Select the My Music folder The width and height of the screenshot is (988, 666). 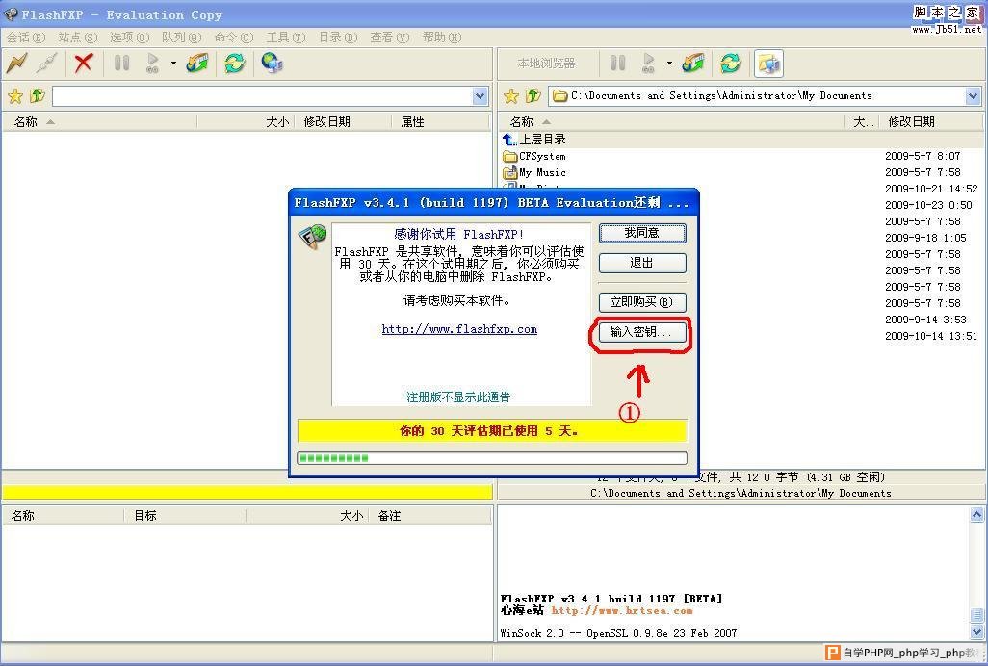coord(534,172)
